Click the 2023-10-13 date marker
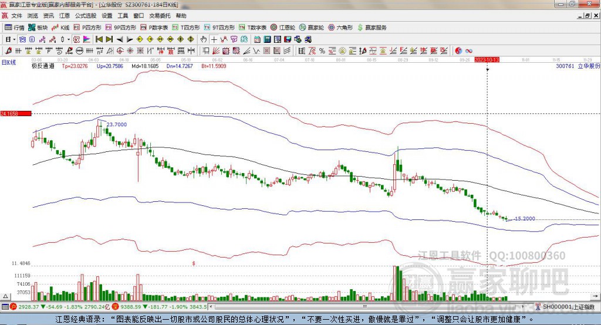Viewport: 601px width, 325px height. coord(487,60)
